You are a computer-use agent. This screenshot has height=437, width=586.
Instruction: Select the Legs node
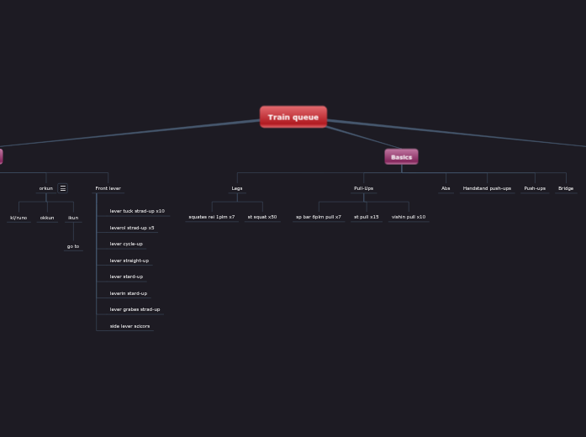[237, 188]
